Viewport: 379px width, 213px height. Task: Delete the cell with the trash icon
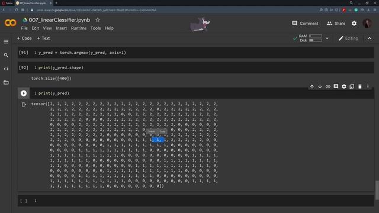tap(360, 86)
